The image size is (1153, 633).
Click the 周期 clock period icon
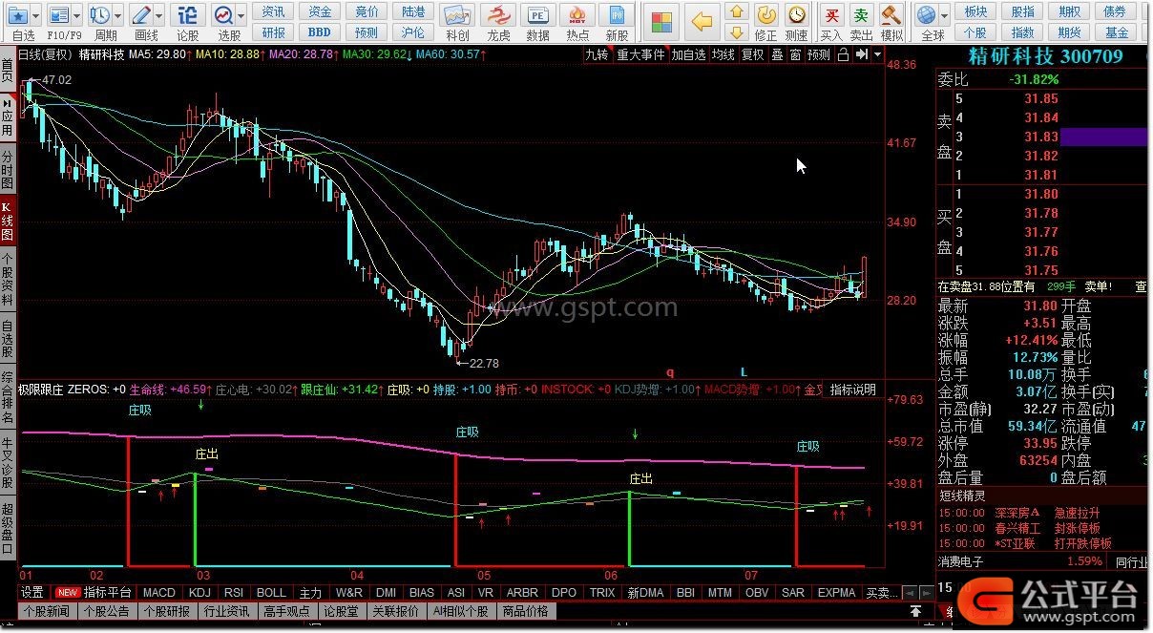click(x=101, y=15)
